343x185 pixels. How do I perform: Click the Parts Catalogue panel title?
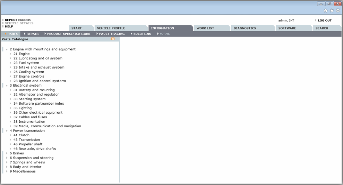click(x=15, y=39)
